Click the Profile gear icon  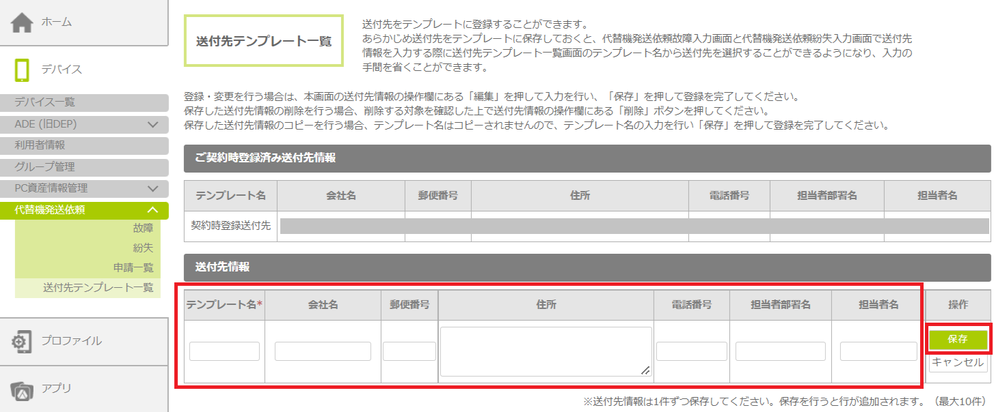point(22,341)
